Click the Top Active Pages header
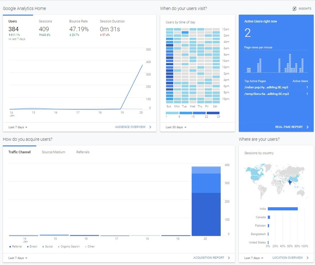Screen dimensions: 315x265 (x=255, y=81)
